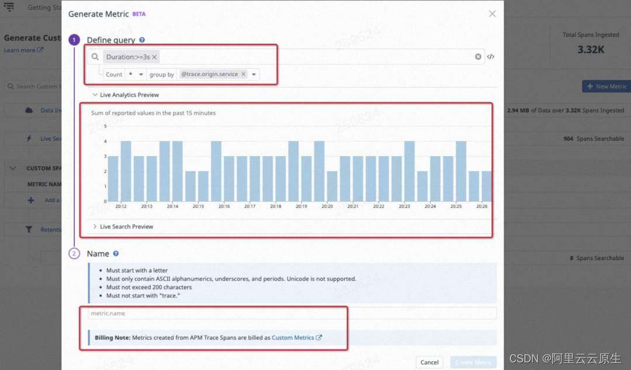Click the 8 Spans Searchable text

tap(597, 258)
